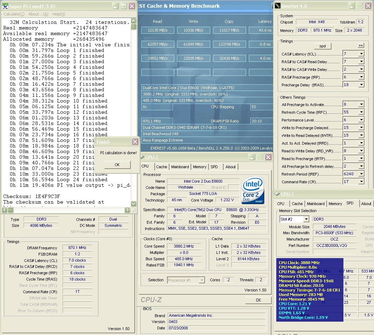Switch to the Cache tab in middle CPU-Z

pyautogui.click(x=161, y=167)
